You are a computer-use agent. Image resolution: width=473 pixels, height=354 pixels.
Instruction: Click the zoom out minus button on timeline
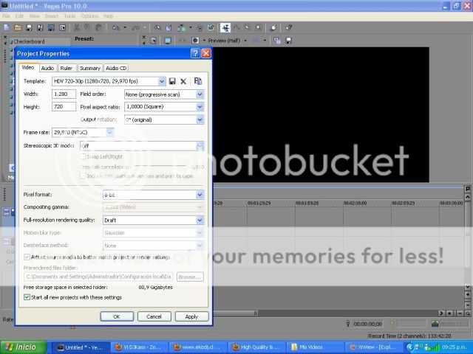460,313
